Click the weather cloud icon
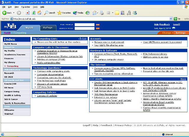The width and height of the screenshot is (189, 137). point(174,28)
